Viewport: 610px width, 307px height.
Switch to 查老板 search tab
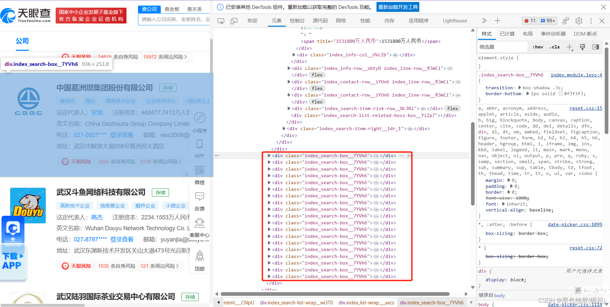172,9
